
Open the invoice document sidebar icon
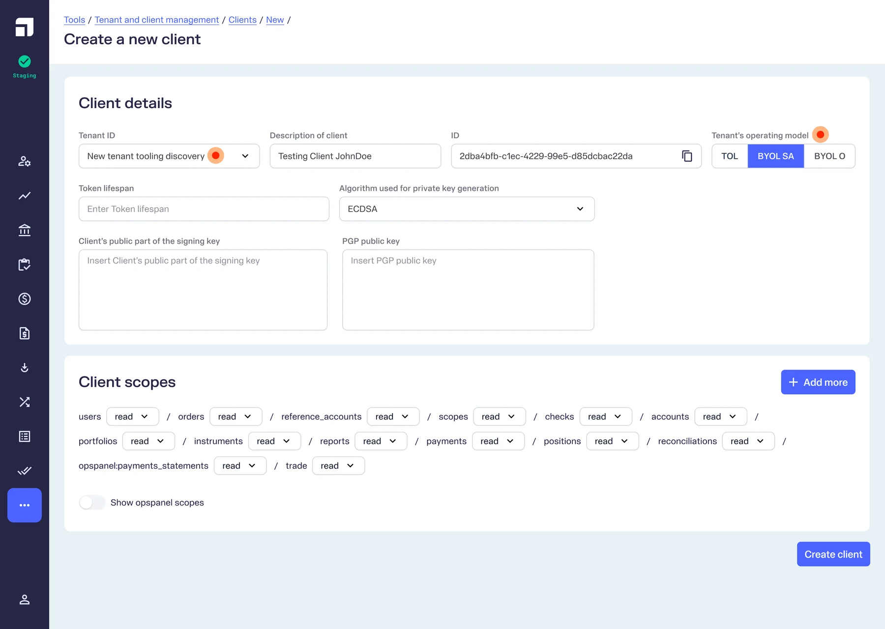click(x=25, y=333)
